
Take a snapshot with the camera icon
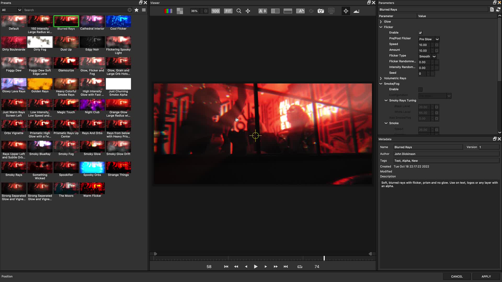tap(321, 11)
